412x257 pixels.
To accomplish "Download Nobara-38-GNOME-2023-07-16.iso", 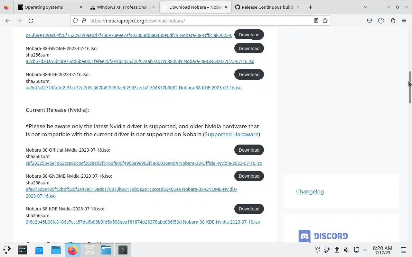I will (249, 49).
